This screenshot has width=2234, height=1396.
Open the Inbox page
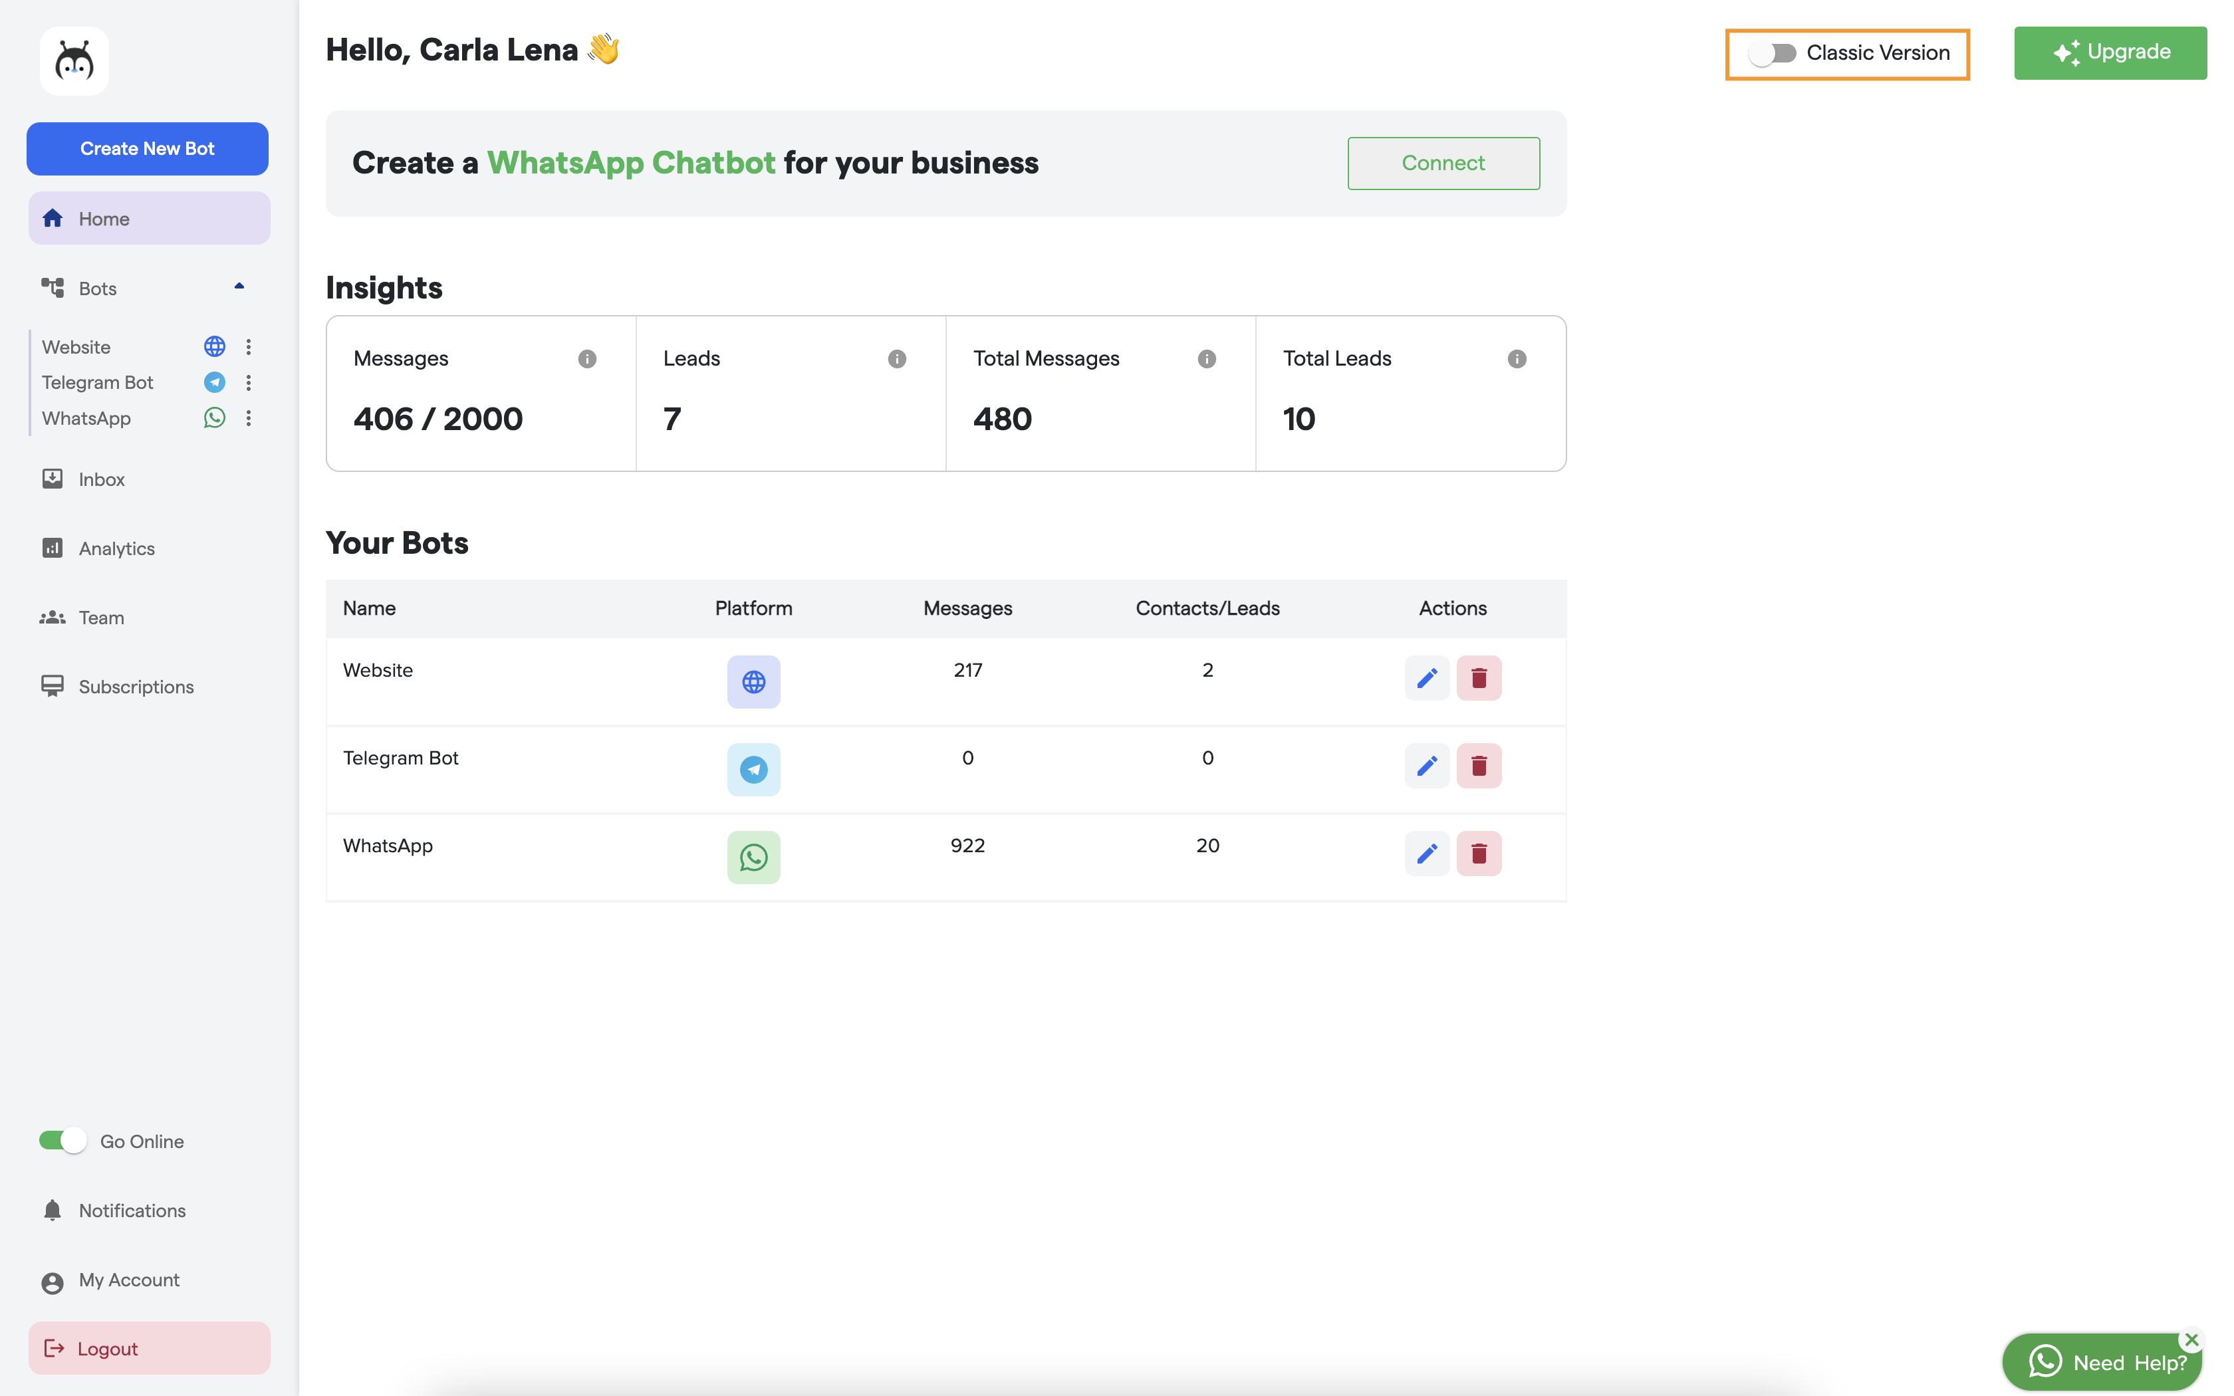[x=149, y=479]
